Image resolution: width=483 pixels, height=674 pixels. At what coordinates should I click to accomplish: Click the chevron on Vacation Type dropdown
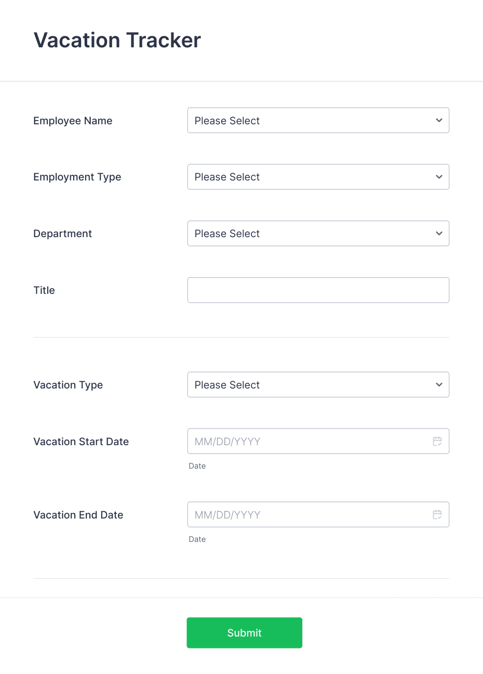coord(439,385)
